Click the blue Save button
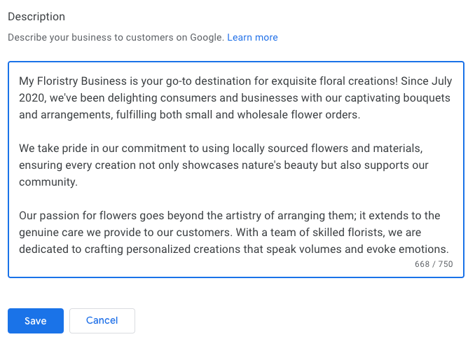Viewport: 475px width, 344px height. coord(35,321)
